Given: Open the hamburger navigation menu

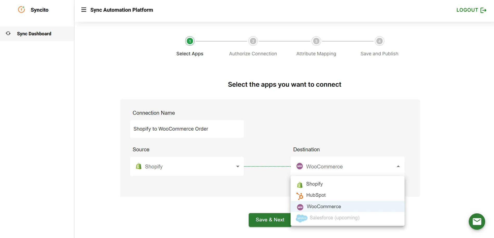Looking at the screenshot, I should [84, 10].
